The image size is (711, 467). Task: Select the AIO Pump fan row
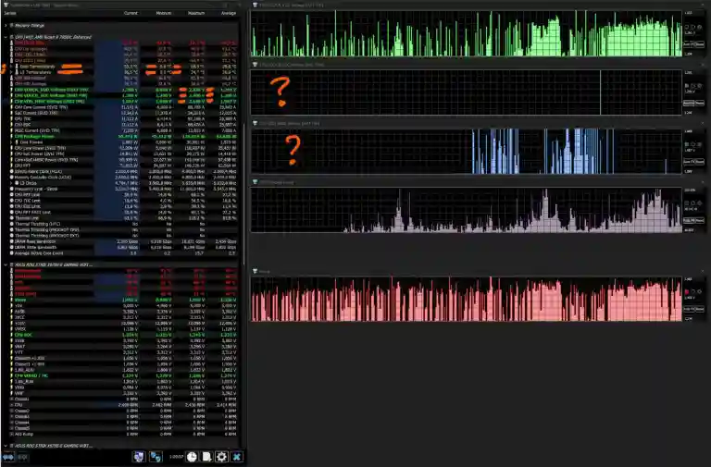(x=123, y=434)
